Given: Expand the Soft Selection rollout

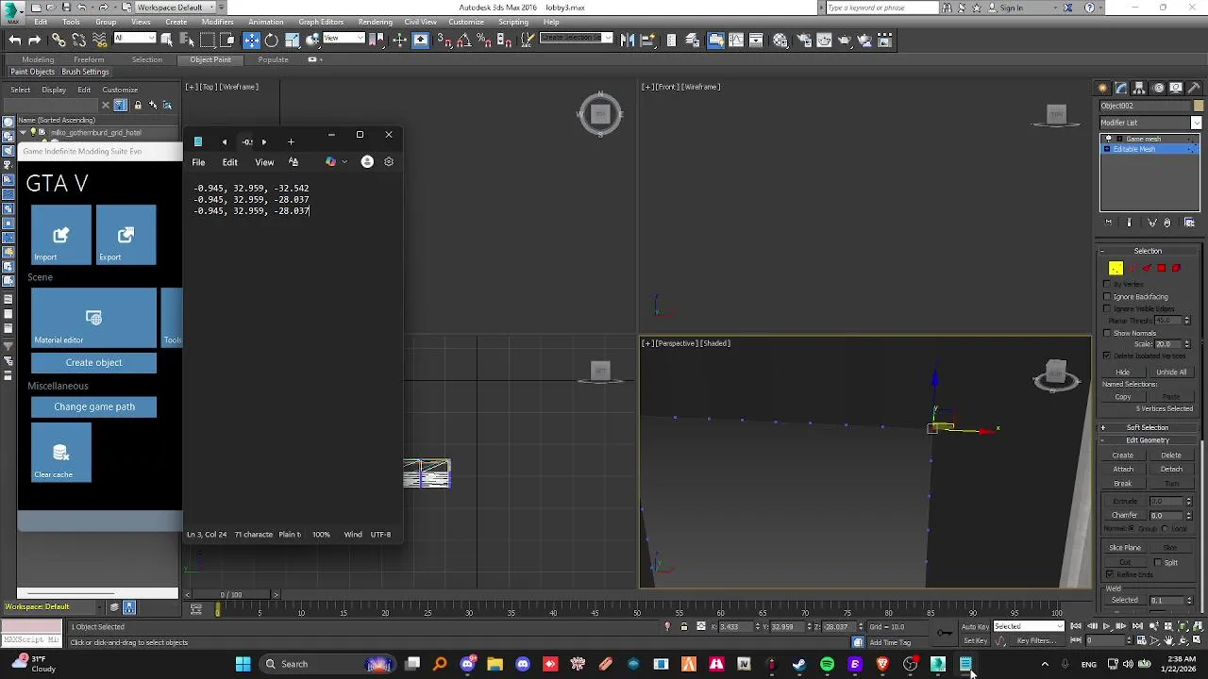Looking at the screenshot, I should click(1148, 427).
